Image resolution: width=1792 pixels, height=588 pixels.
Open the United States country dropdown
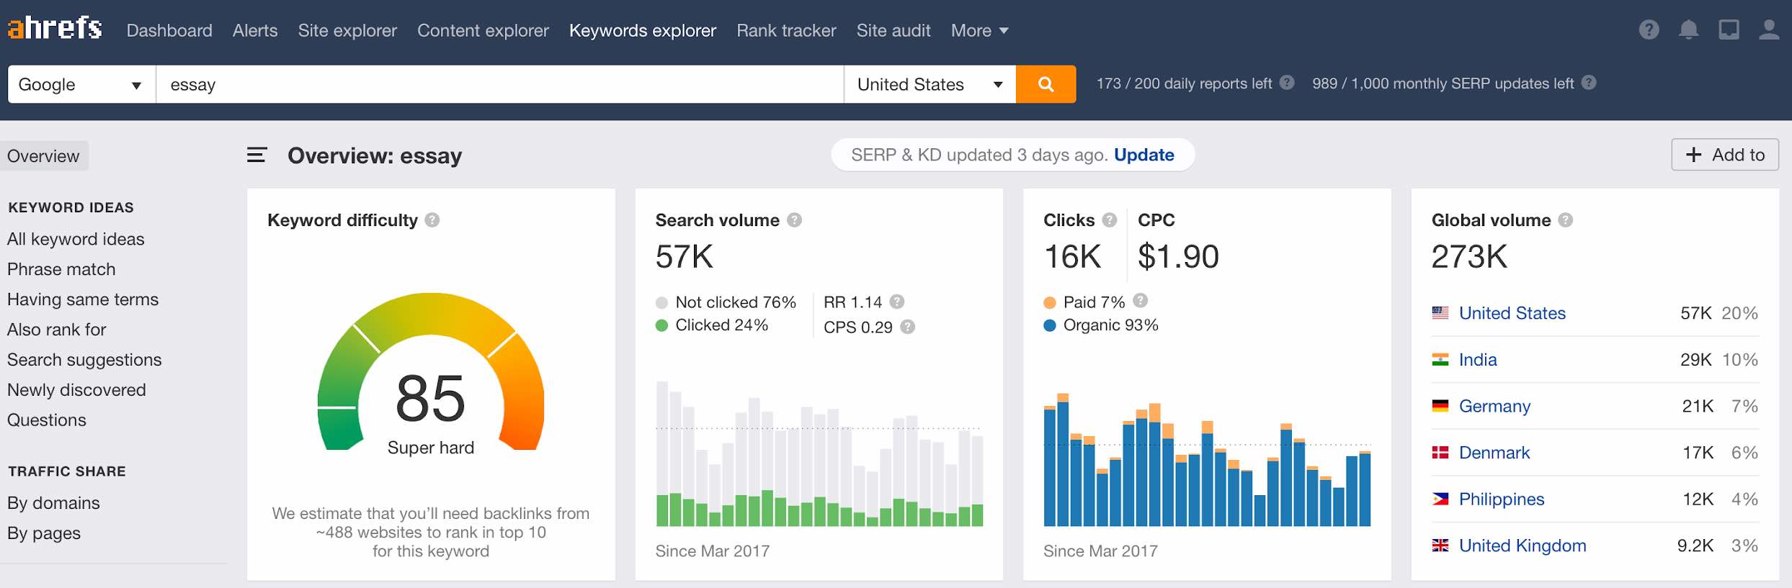tap(930, 84)
